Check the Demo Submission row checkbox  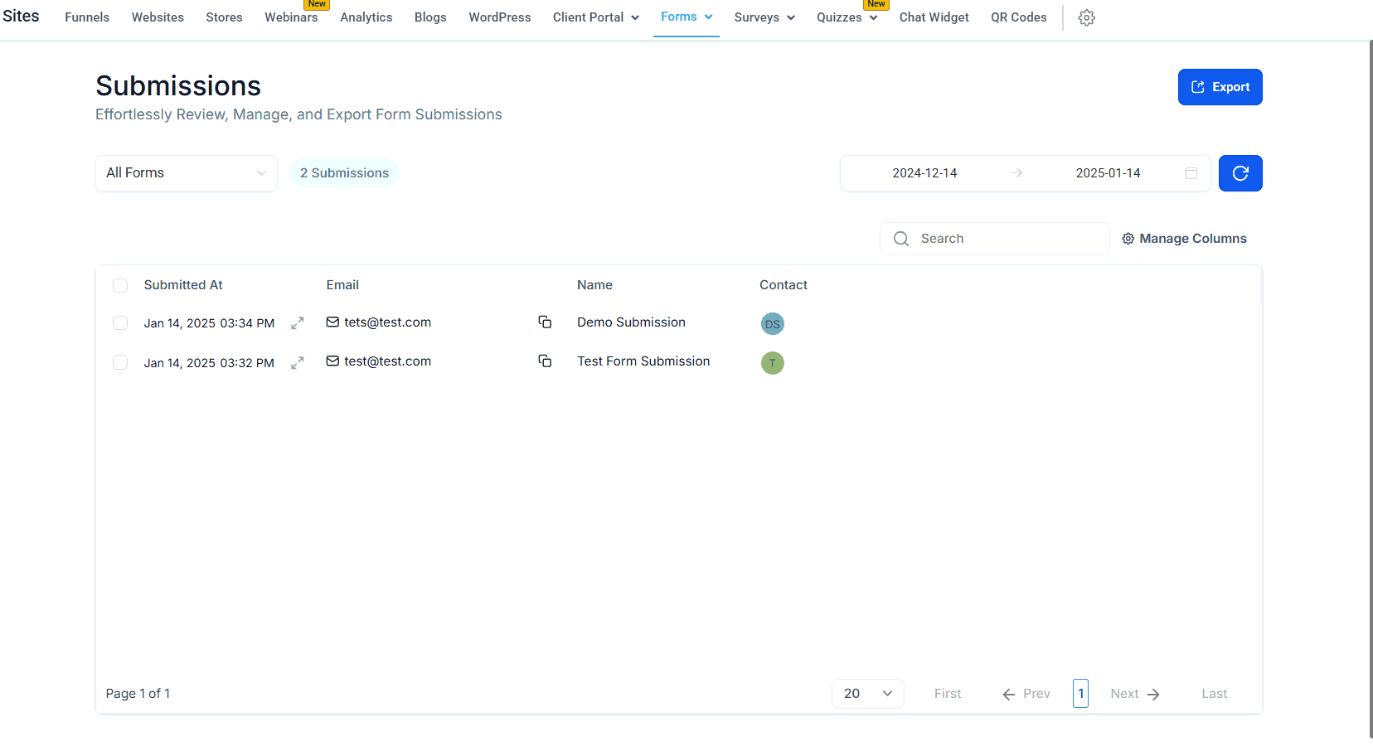click(x=120, y=323)
